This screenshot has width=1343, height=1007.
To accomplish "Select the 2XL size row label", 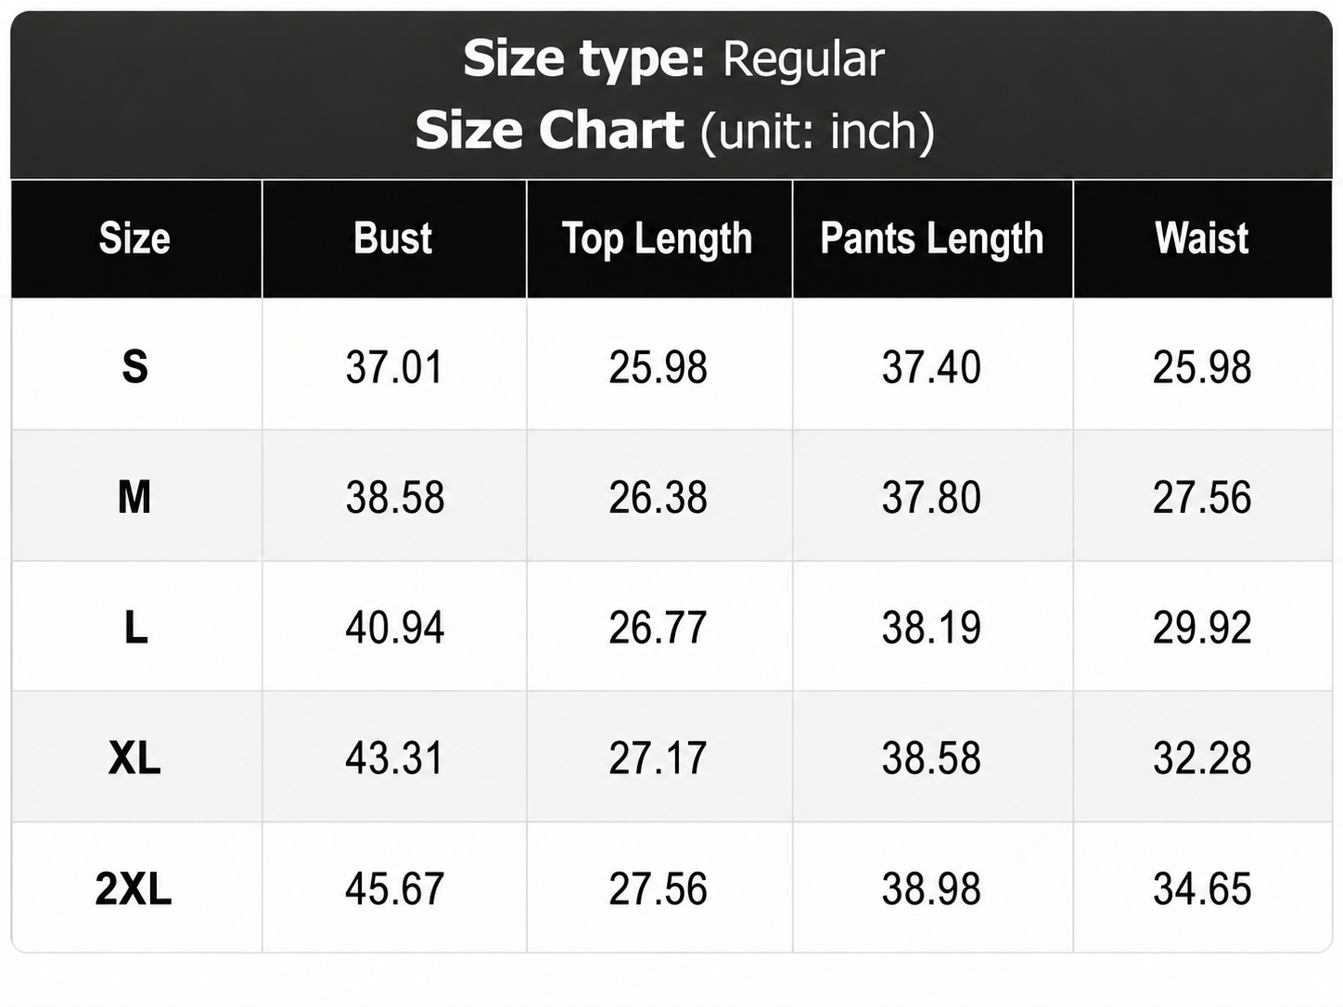I will (x=134, y=889).
